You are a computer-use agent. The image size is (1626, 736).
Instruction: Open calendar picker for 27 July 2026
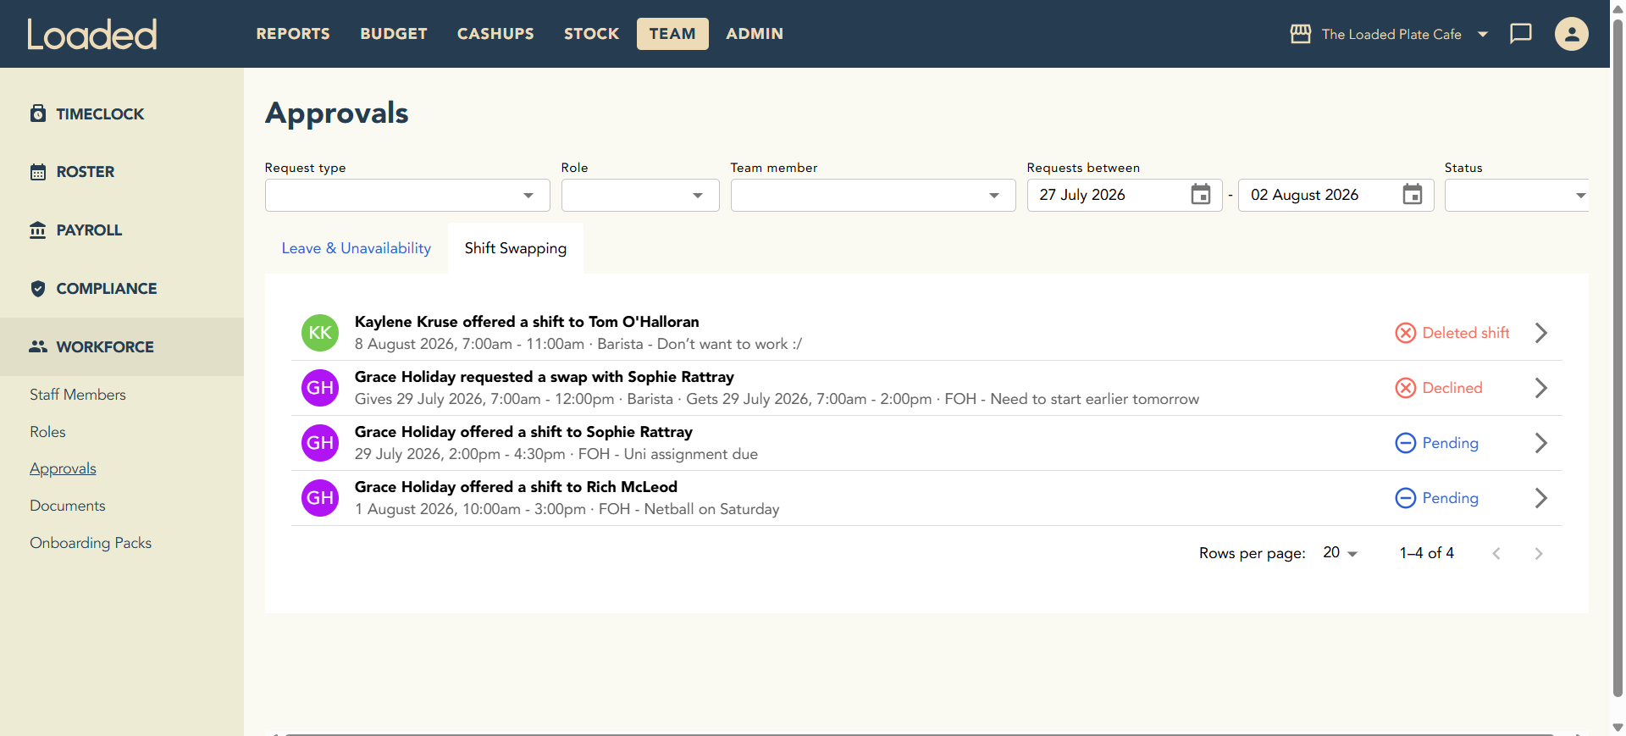tap(1201, 195)
